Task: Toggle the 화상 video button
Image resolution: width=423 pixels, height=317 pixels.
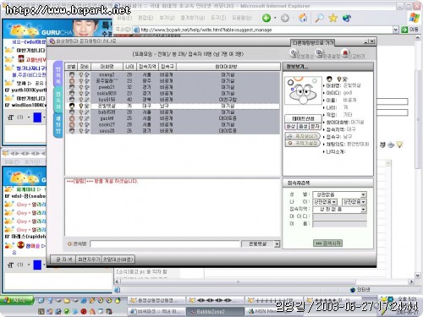Action: (290, 127)
